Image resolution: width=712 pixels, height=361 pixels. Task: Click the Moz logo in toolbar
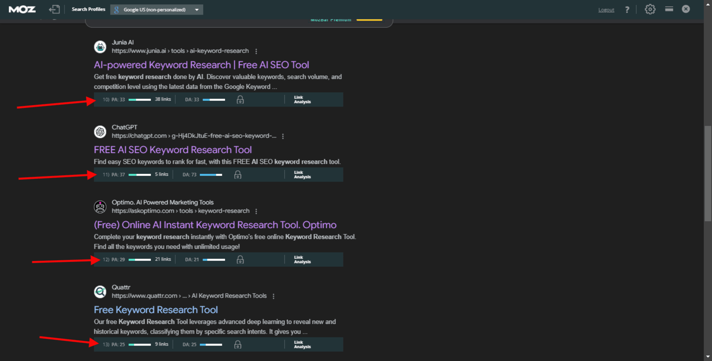point(22,9)
